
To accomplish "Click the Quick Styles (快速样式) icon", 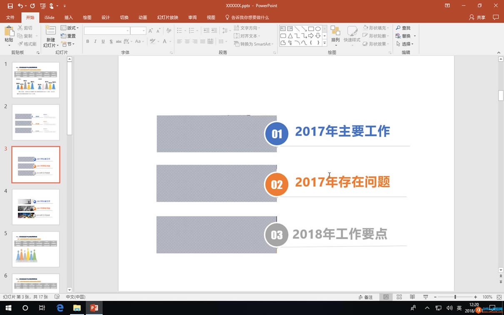I will tap(352, 35).
